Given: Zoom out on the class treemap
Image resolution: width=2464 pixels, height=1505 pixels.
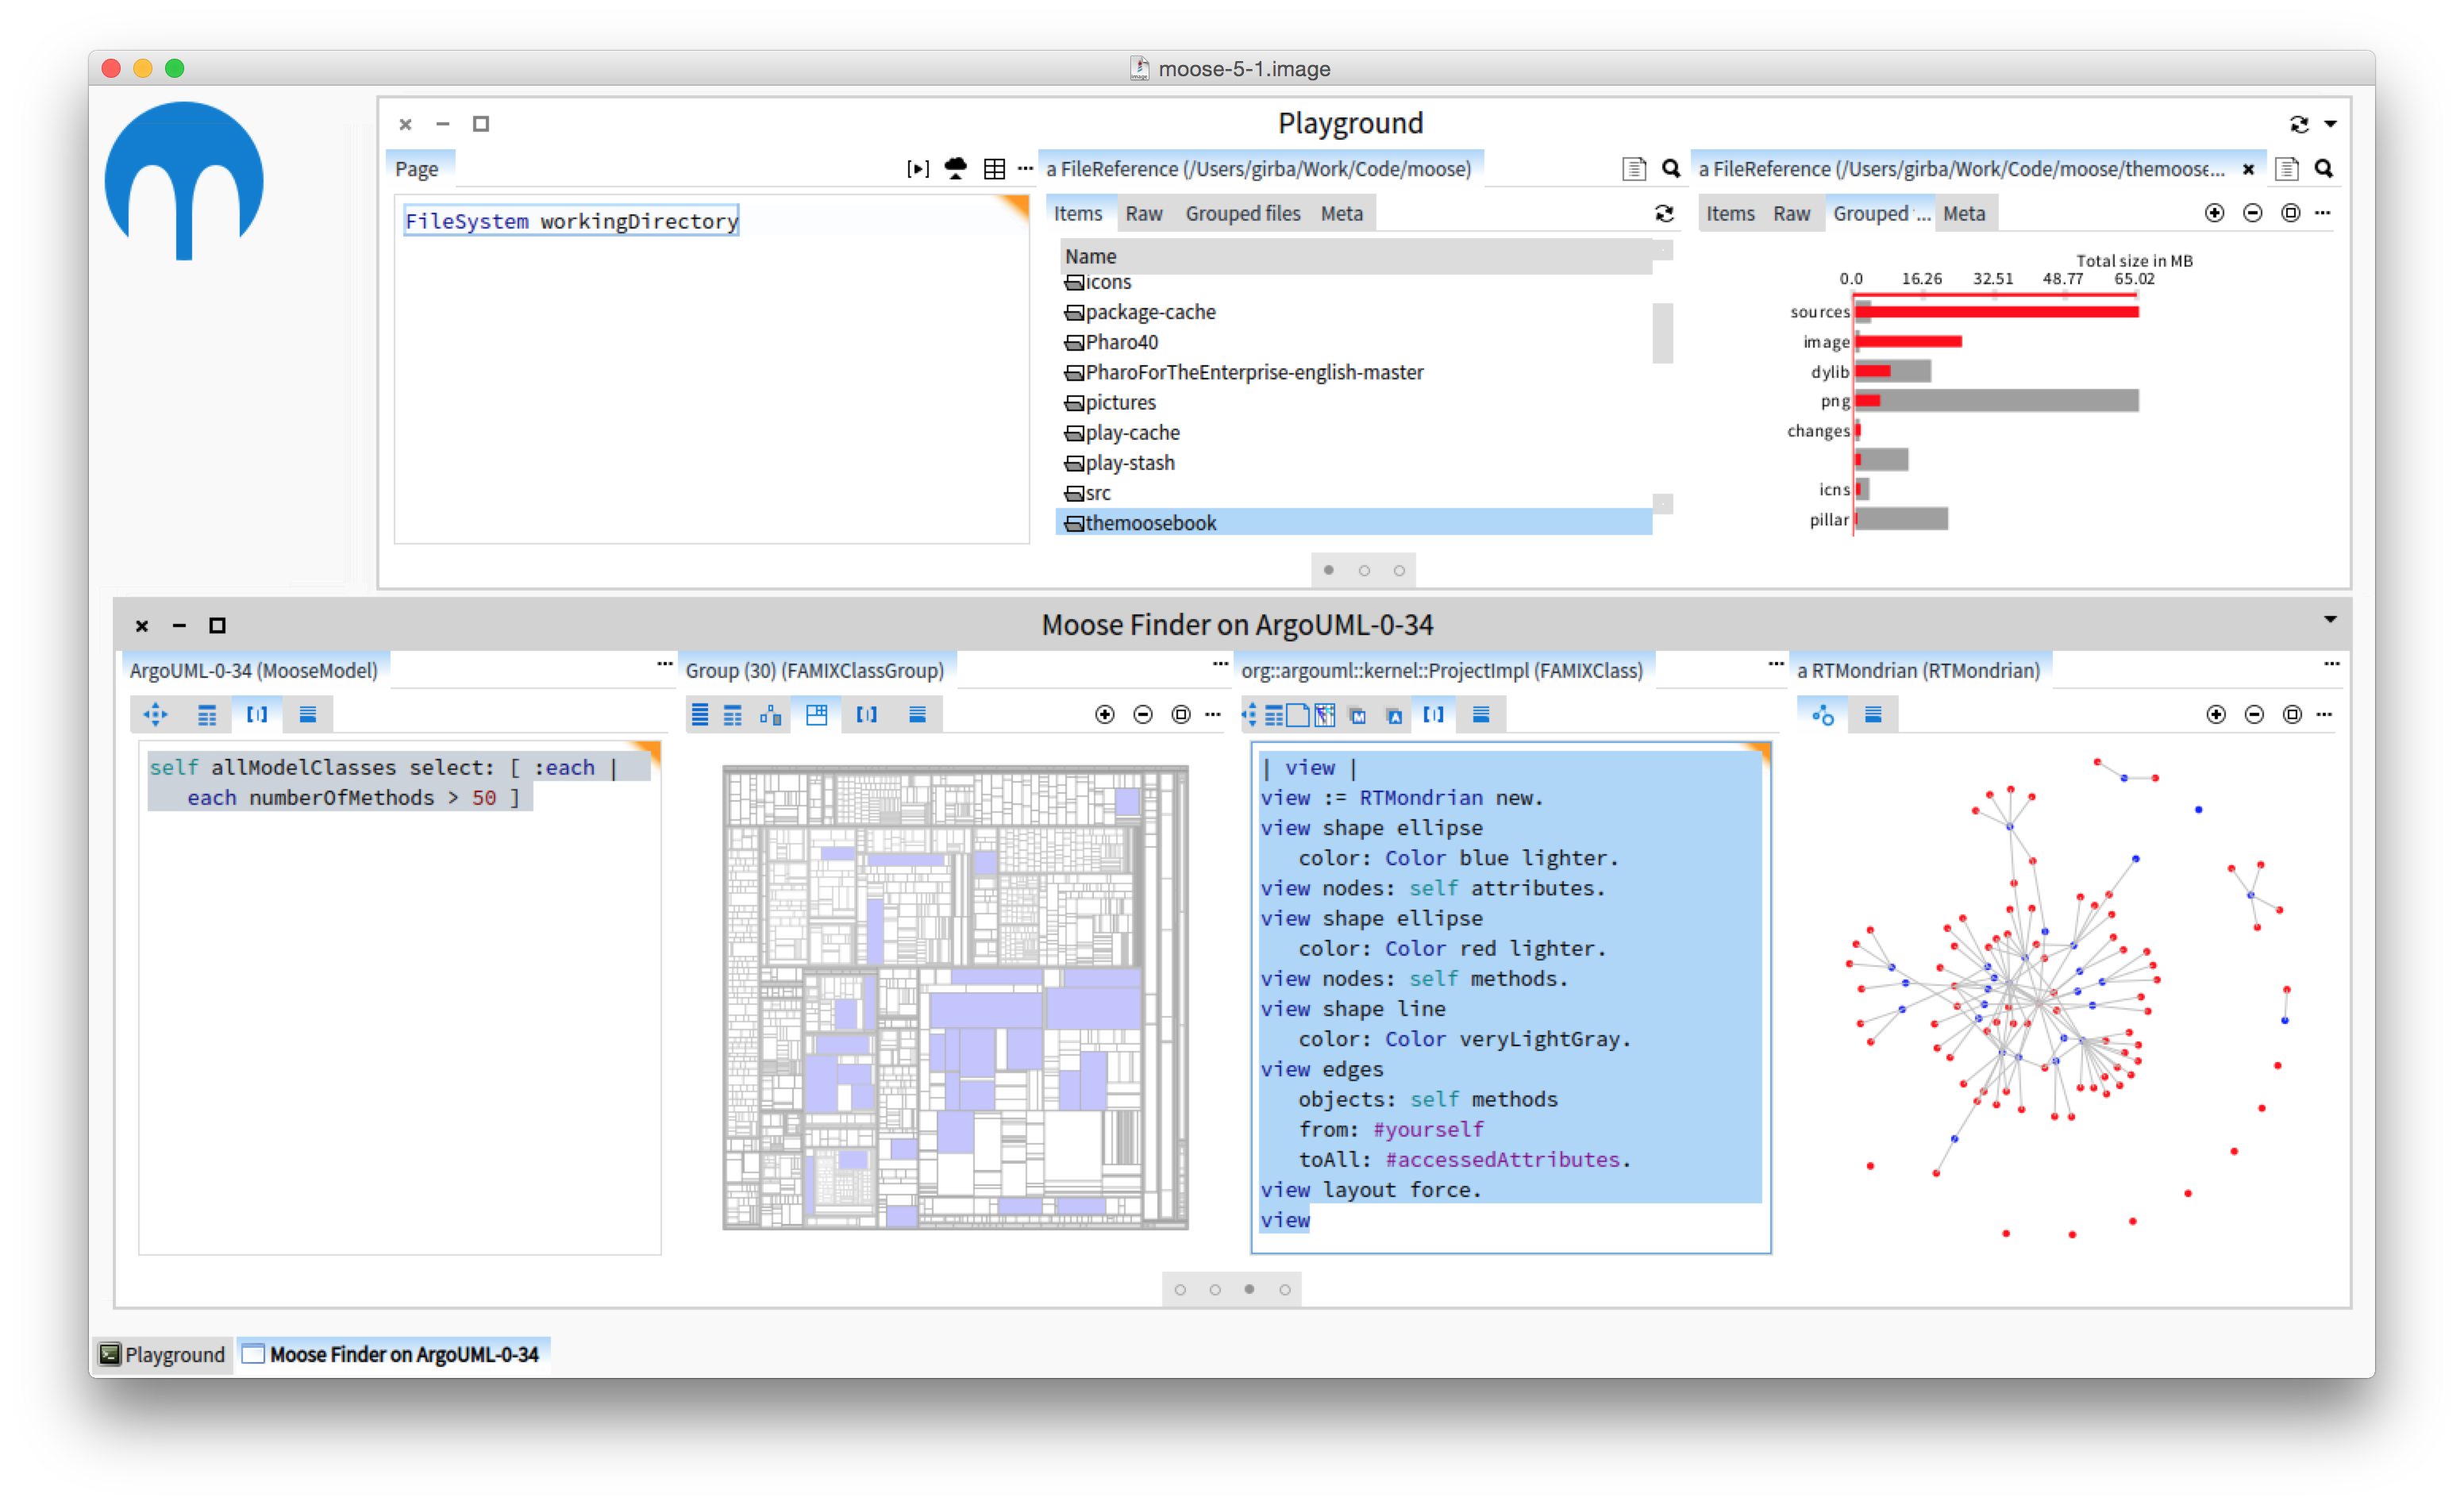Looking at the screenshot, I should coord(1142,714).
